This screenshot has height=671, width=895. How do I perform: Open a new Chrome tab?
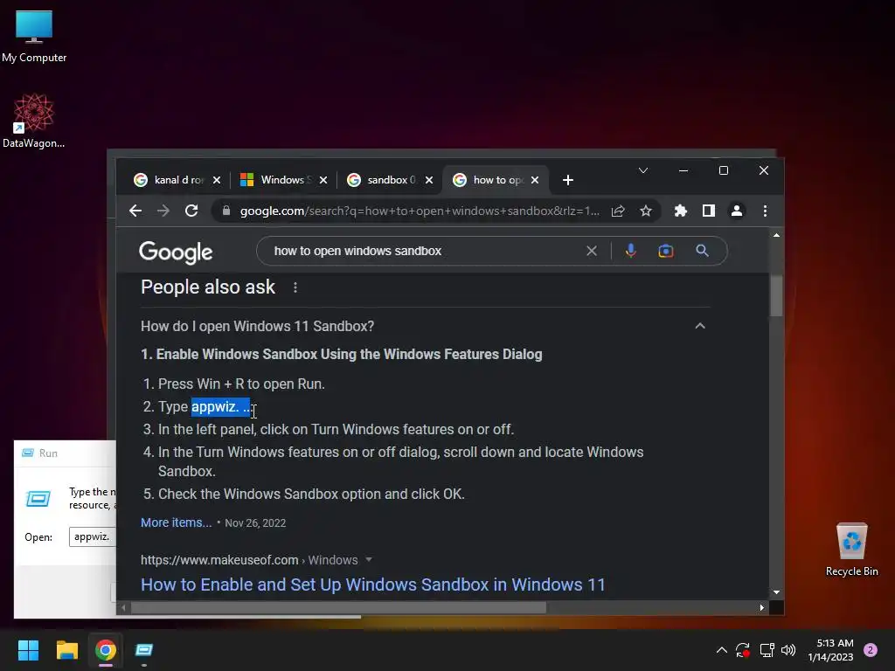(x=567, y=180)
